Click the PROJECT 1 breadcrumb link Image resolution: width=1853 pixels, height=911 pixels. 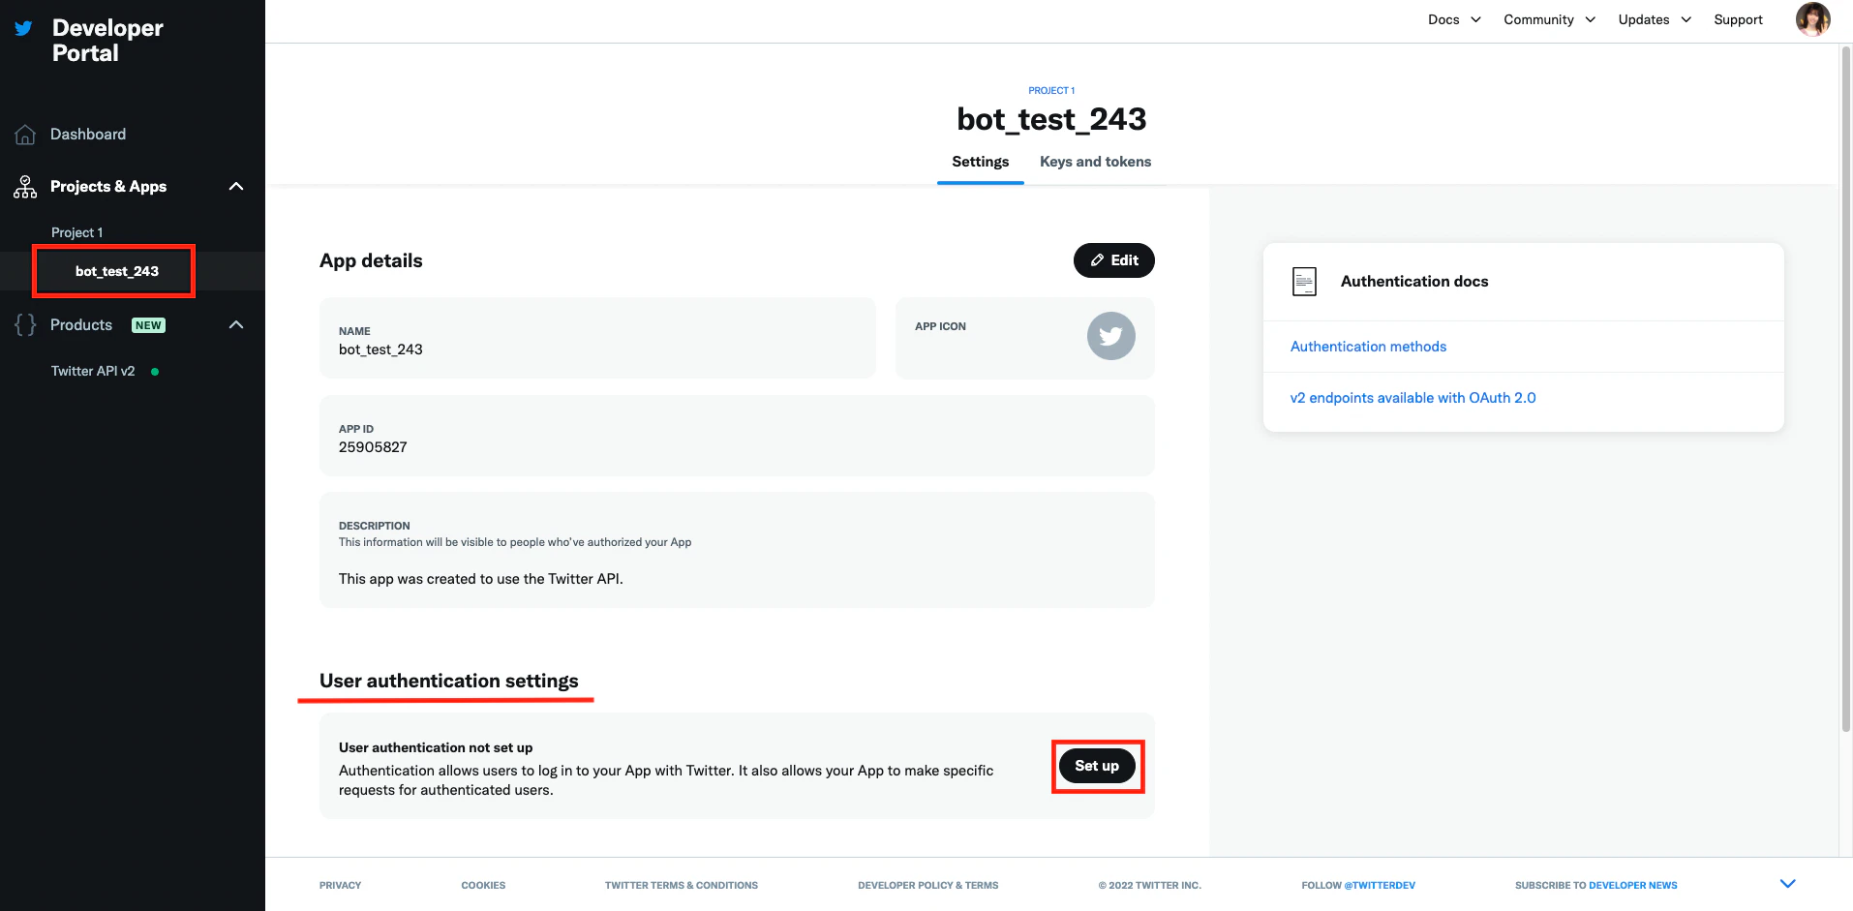[x=1051, y=90]
